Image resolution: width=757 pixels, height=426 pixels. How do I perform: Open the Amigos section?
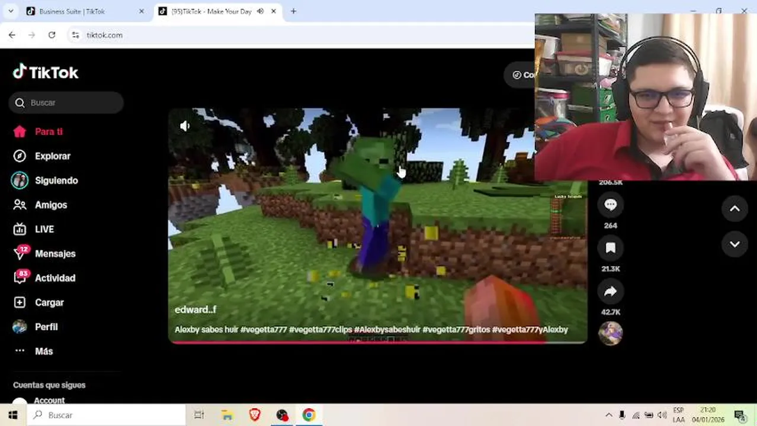(40, 205)
